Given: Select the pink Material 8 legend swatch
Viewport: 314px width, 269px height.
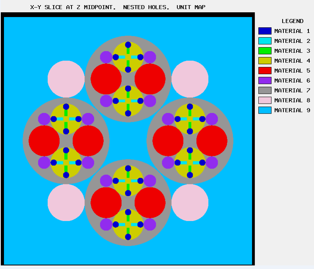Looking at the screenshot, I should (x=265, y=100).
